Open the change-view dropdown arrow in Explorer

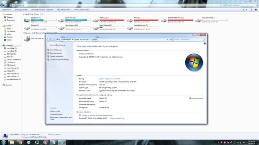pyautogui.click(x=246, y=10)
